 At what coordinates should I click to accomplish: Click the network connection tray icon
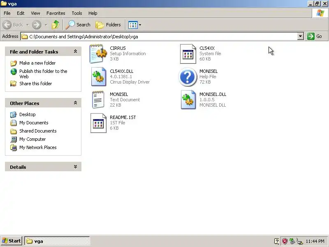300,241
